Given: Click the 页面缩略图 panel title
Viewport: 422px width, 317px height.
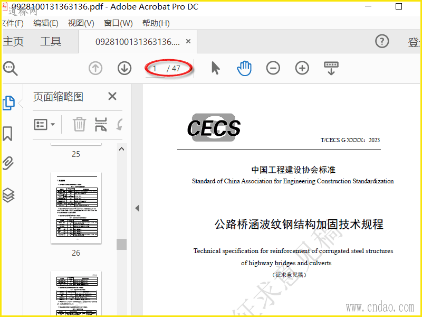Looking at the screenshot, I should pos(59,97).
